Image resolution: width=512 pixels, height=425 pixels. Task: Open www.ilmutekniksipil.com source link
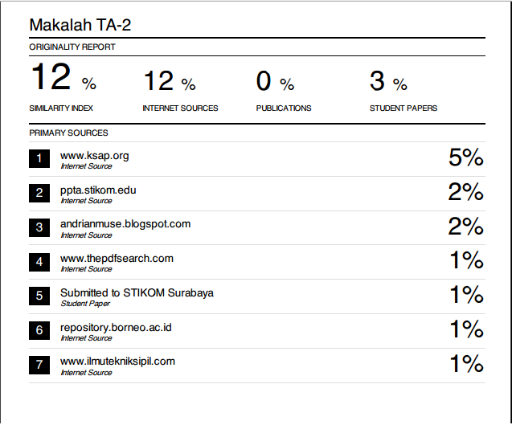coord(117,362)
